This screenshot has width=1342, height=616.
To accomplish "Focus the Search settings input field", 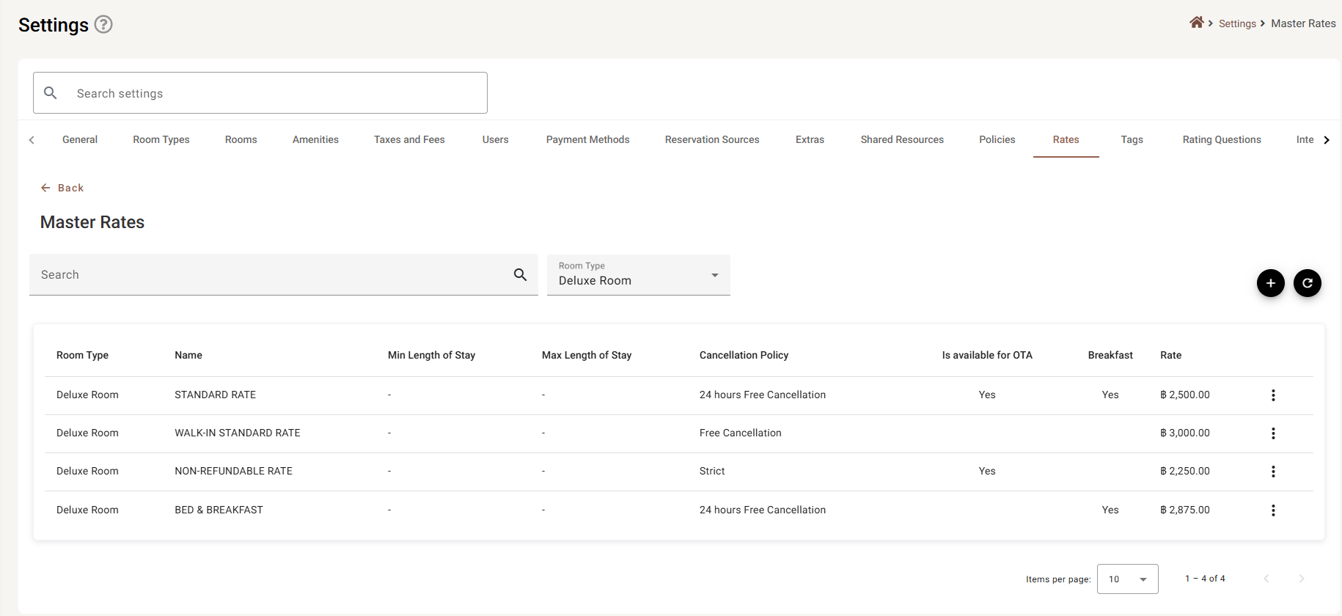I will (x=260, y=93).
